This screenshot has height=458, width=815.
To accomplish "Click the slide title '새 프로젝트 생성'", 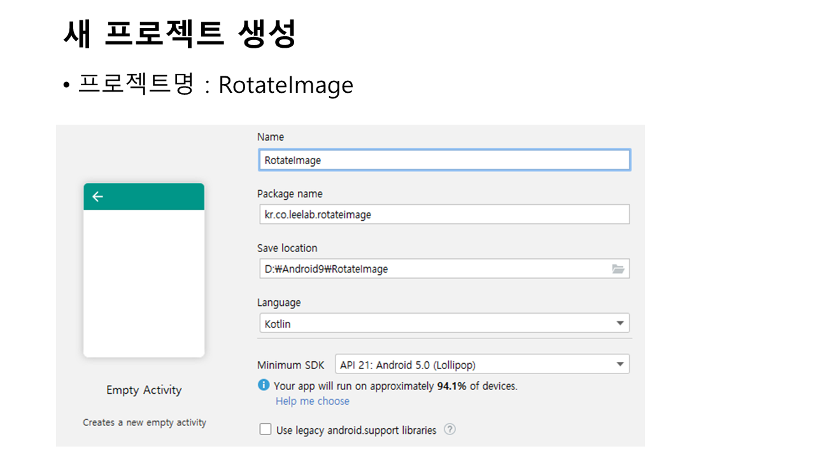I will pos(180,34).
